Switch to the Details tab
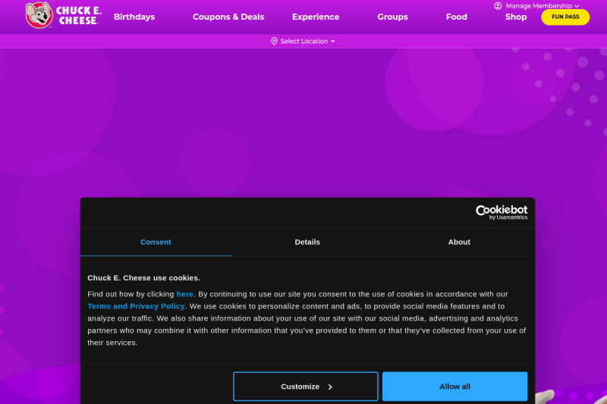The width and height of the screenshot is (607, 404). pyautogui.click(x=307, y=242)
